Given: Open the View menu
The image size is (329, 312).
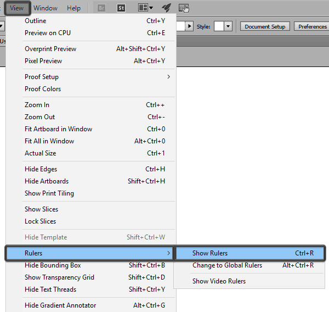Looking at the screenshot, I should 17,8.
